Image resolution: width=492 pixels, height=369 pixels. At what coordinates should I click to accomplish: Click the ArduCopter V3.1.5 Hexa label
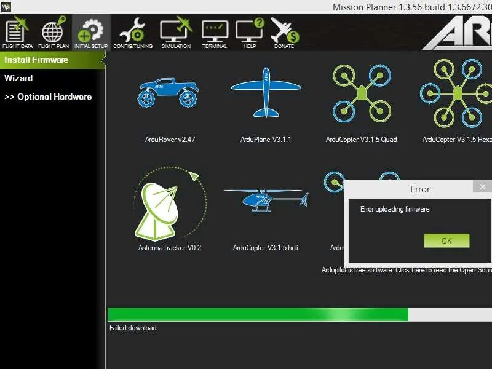coord(457,140)
